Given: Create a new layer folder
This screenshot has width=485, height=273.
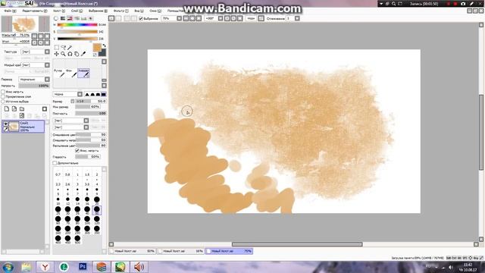Looking at the screenshot, I should (x=22, y=109).
